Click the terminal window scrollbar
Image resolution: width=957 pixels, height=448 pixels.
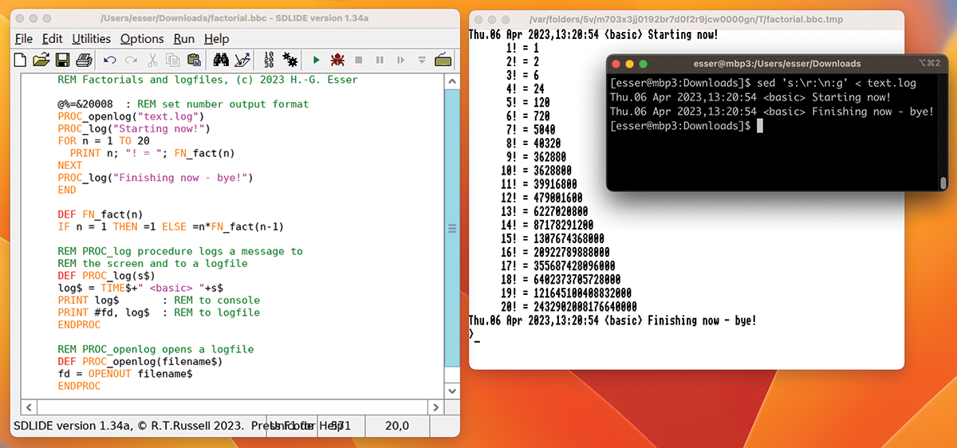tap(943, 182)
